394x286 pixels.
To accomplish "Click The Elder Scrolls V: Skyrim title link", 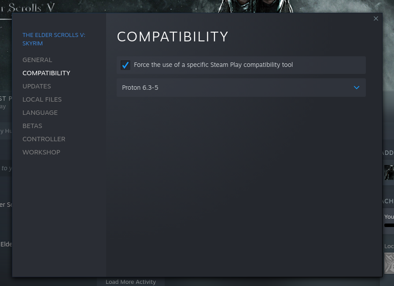I will click(x=54, y=39).
